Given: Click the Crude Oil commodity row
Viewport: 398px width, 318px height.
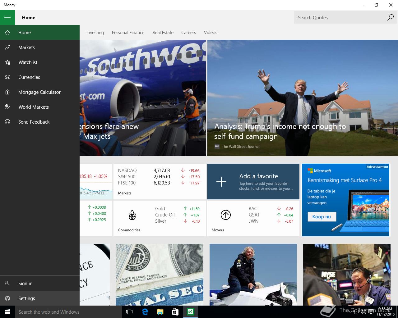Looking at the screenshot, I should pyautogui.click(x=177, y=215).
